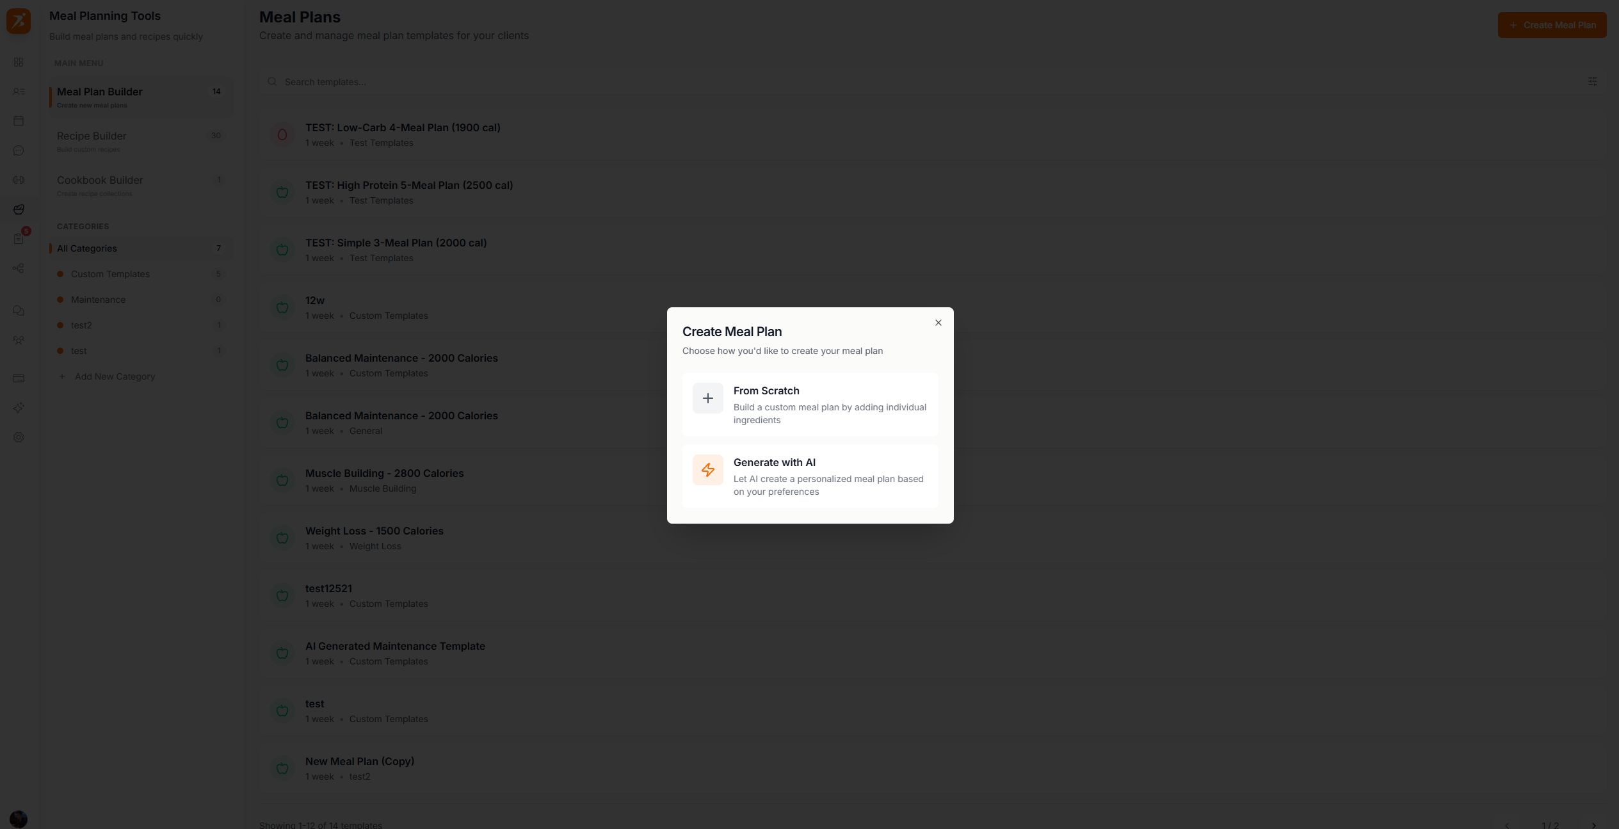Screen dimensions: 1619x829
Task: Open the chat messages icon in sidebar
Action: pos(19,150)
